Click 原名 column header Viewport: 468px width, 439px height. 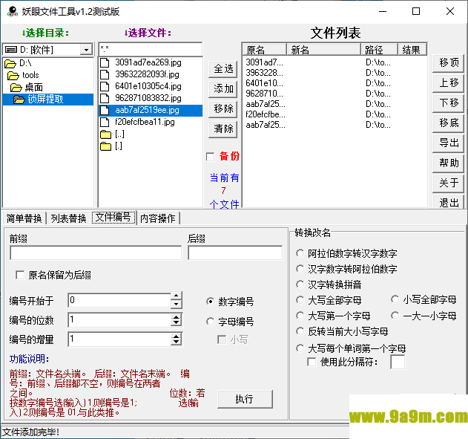[264, 50]
